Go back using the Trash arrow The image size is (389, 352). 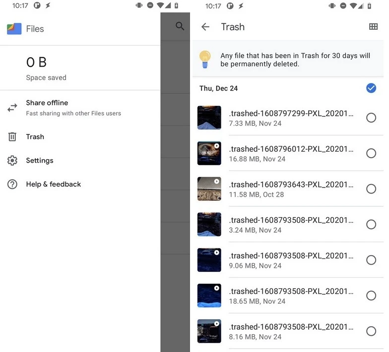pyautogui.click(x=205, y=27)
